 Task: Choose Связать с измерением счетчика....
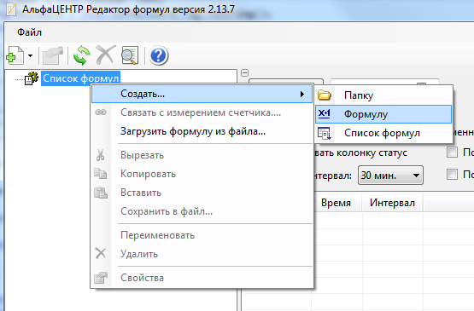click(202, 112)
